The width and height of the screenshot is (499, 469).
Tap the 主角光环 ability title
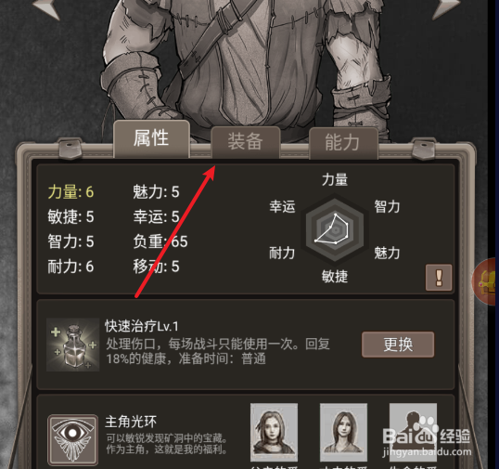pos(131,422)
